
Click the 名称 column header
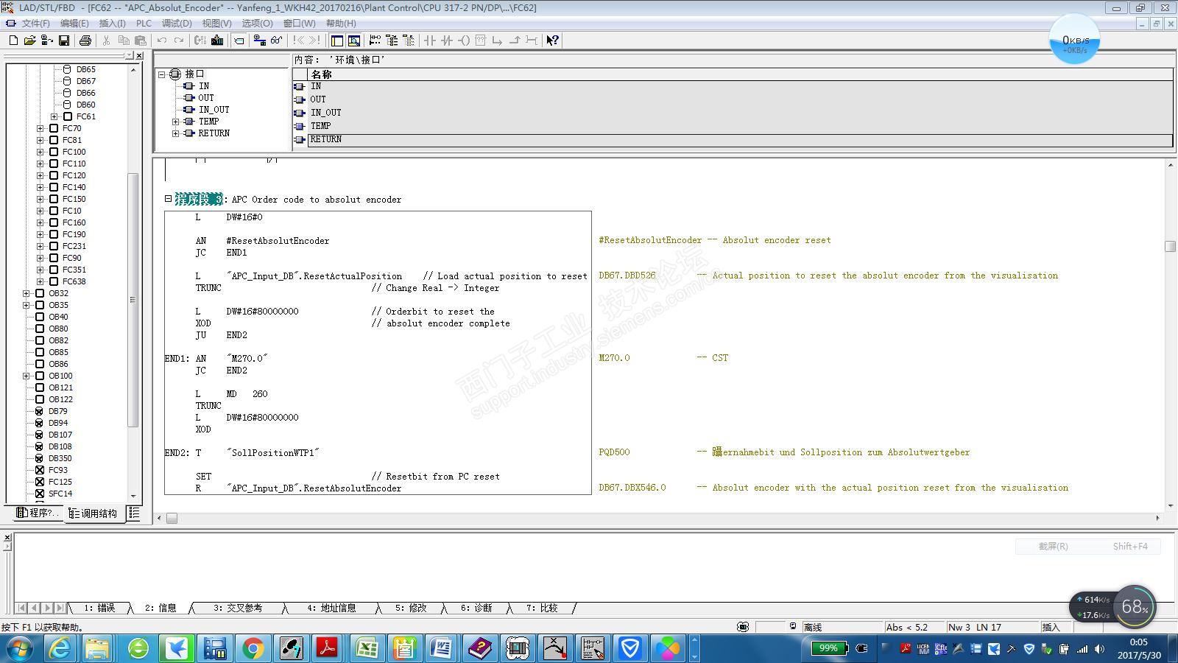coord(740,74)
